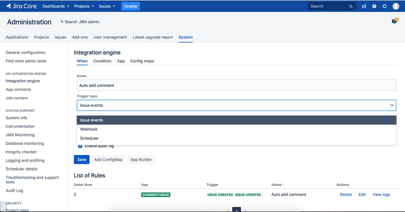Open the Projects admin tab
Viewport: 405px width, 212px height.
tap(42, 37)
